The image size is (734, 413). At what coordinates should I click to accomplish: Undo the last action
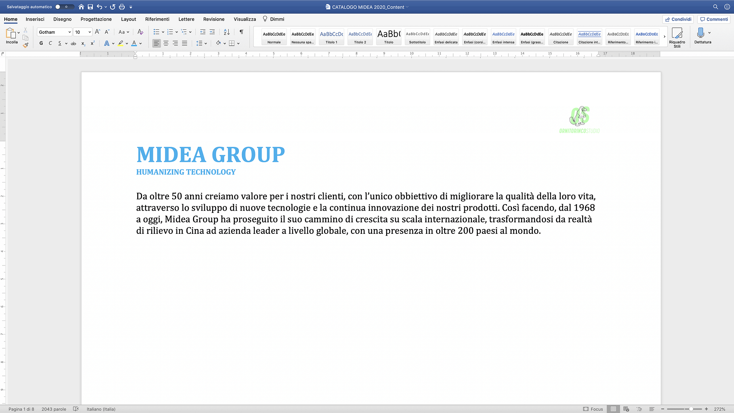(99, 7)
